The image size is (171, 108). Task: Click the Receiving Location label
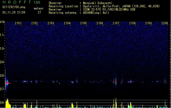pos(63,6)
